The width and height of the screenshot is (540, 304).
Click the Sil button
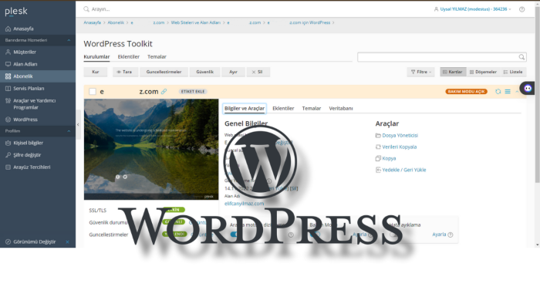(258, 72)
